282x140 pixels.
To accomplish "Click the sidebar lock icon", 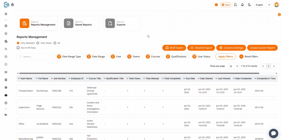I will pyautogui.click(x=12, y=5).
